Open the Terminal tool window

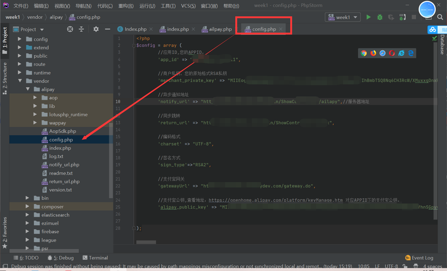pos(95,258)
